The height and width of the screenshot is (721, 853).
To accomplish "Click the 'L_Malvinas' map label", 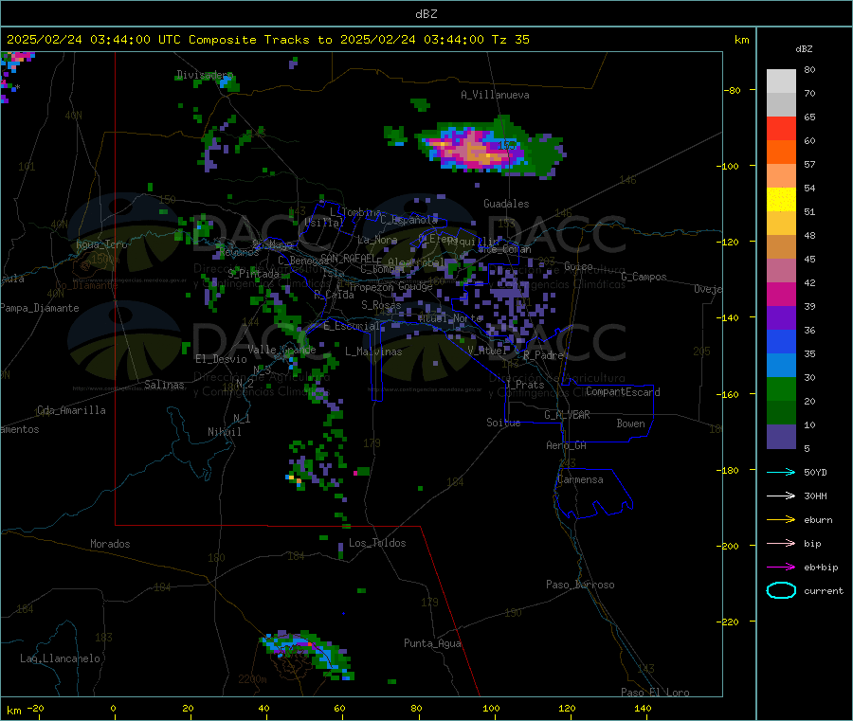I will coord(373,351).
